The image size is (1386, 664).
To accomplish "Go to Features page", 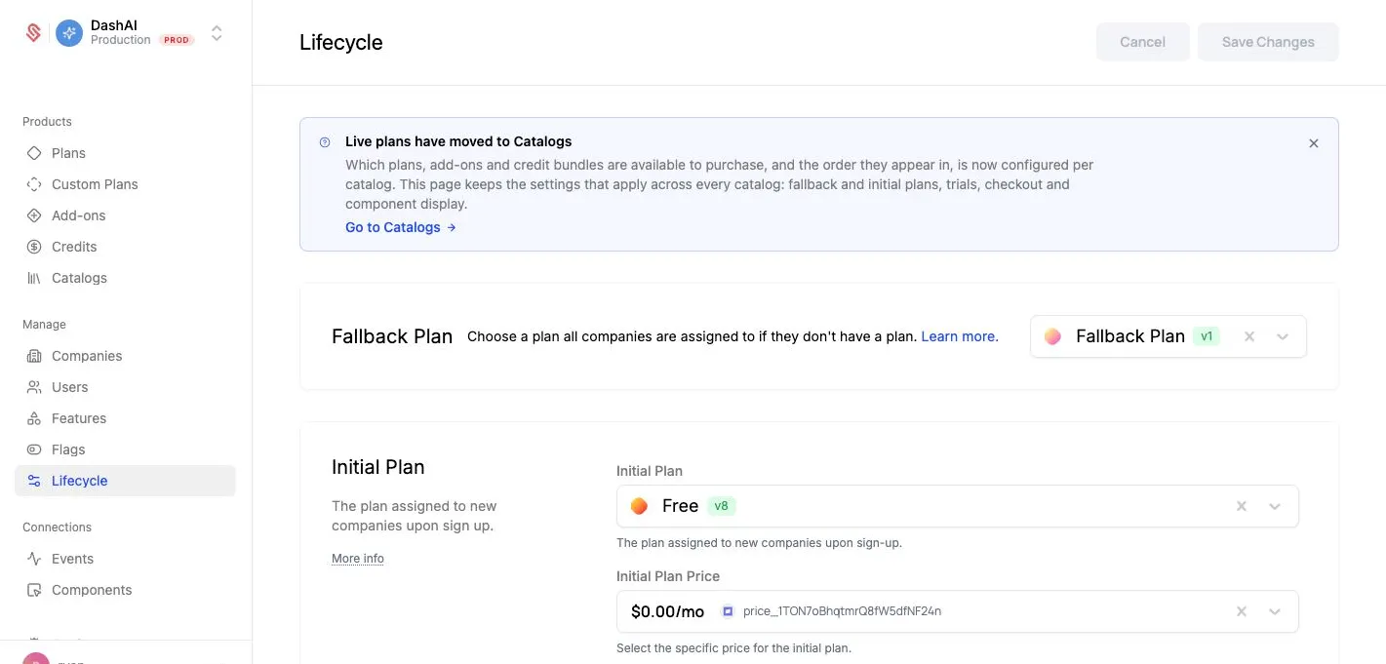I will coord(125,418).
